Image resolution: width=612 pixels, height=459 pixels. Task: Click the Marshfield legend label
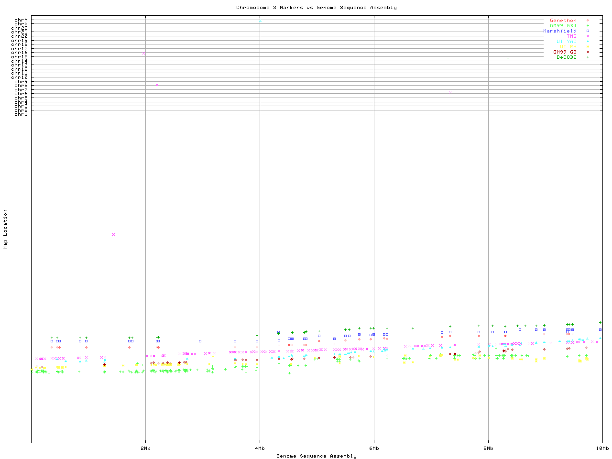(x=559, y=31)
